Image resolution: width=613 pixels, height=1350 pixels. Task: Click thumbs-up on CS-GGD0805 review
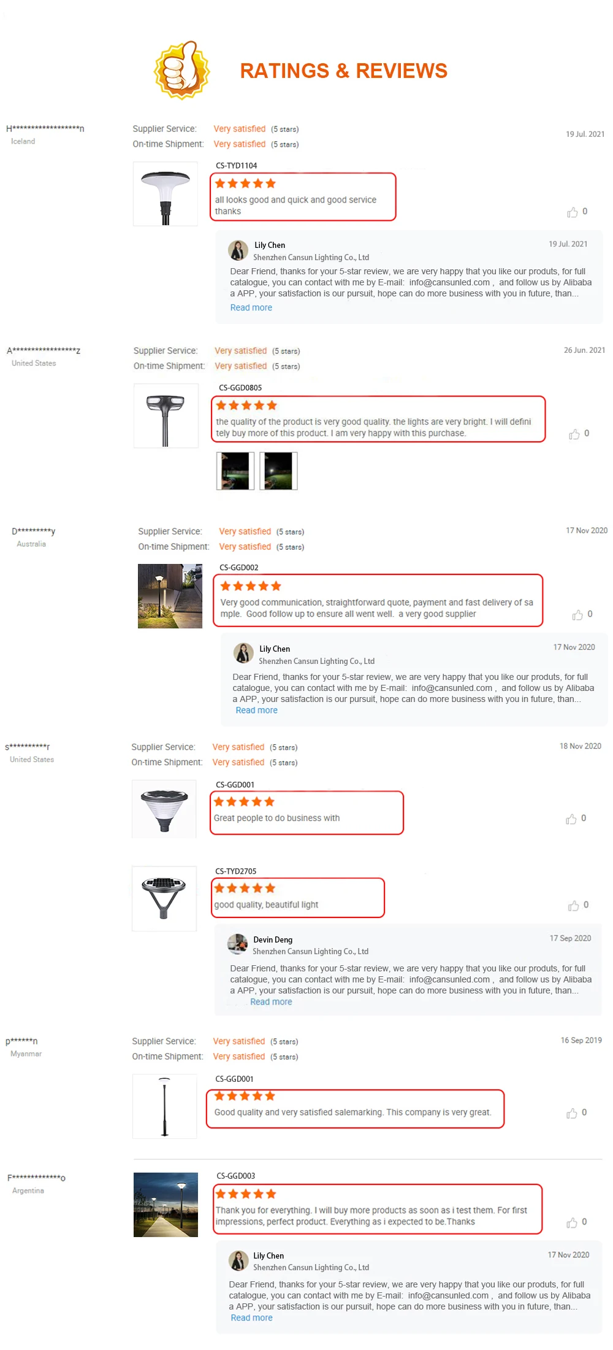coord(574,434)
